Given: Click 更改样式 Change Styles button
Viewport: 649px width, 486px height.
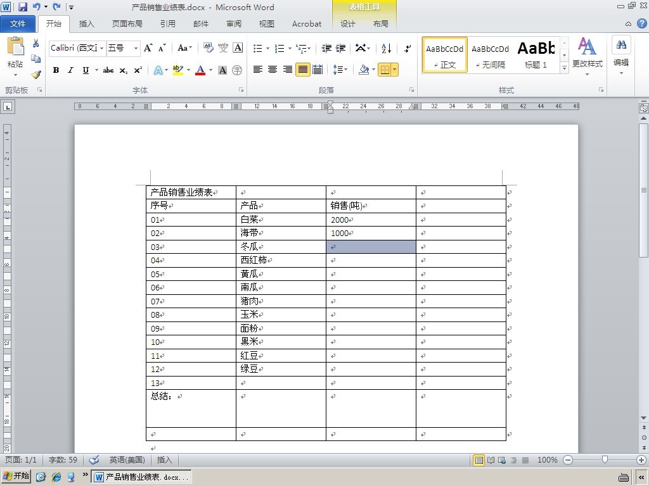Looking at the screenshot, I should (588, 56).
